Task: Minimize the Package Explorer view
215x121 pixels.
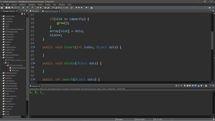Action: click(24, 10)
